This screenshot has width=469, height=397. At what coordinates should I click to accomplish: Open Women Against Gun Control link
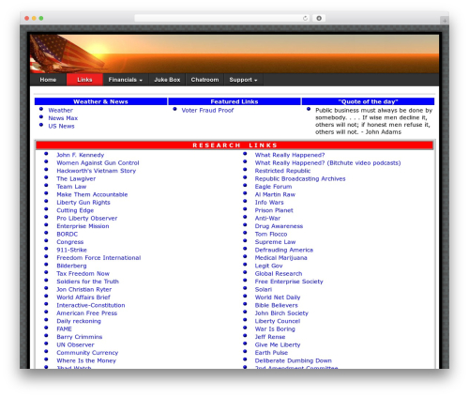[98, 162]
